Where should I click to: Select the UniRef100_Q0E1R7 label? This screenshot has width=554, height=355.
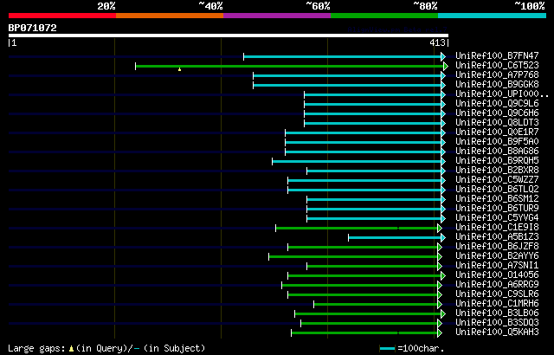coord(497,132)
